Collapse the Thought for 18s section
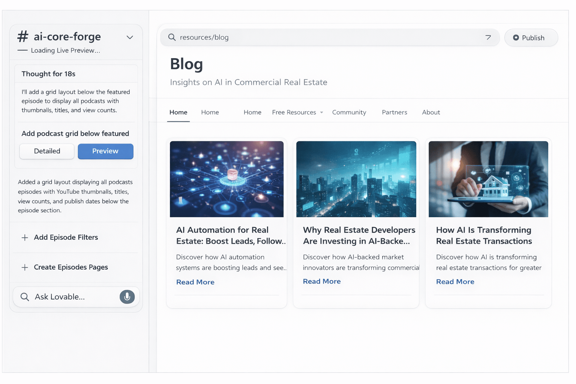 48,74
